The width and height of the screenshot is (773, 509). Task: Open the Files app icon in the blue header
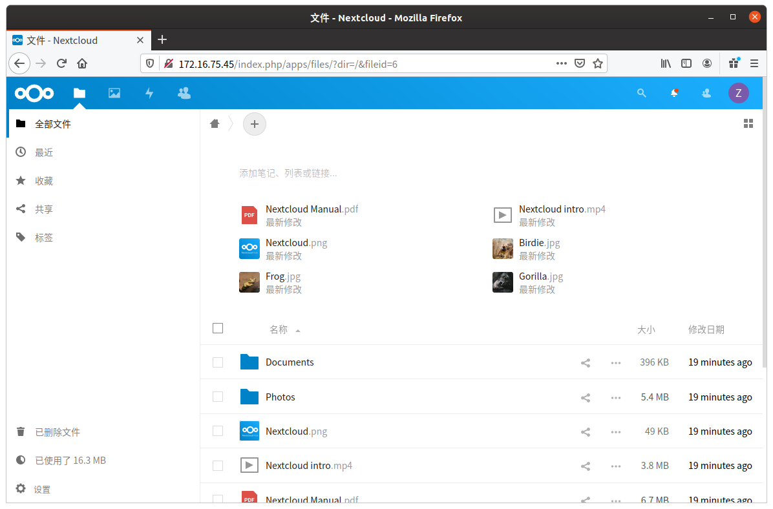click(79, 93)
